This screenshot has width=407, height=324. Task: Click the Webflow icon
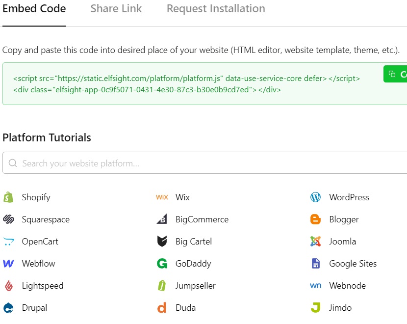[x=8, y=263]
